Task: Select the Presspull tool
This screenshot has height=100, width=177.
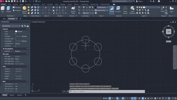Action: [17, 10]
